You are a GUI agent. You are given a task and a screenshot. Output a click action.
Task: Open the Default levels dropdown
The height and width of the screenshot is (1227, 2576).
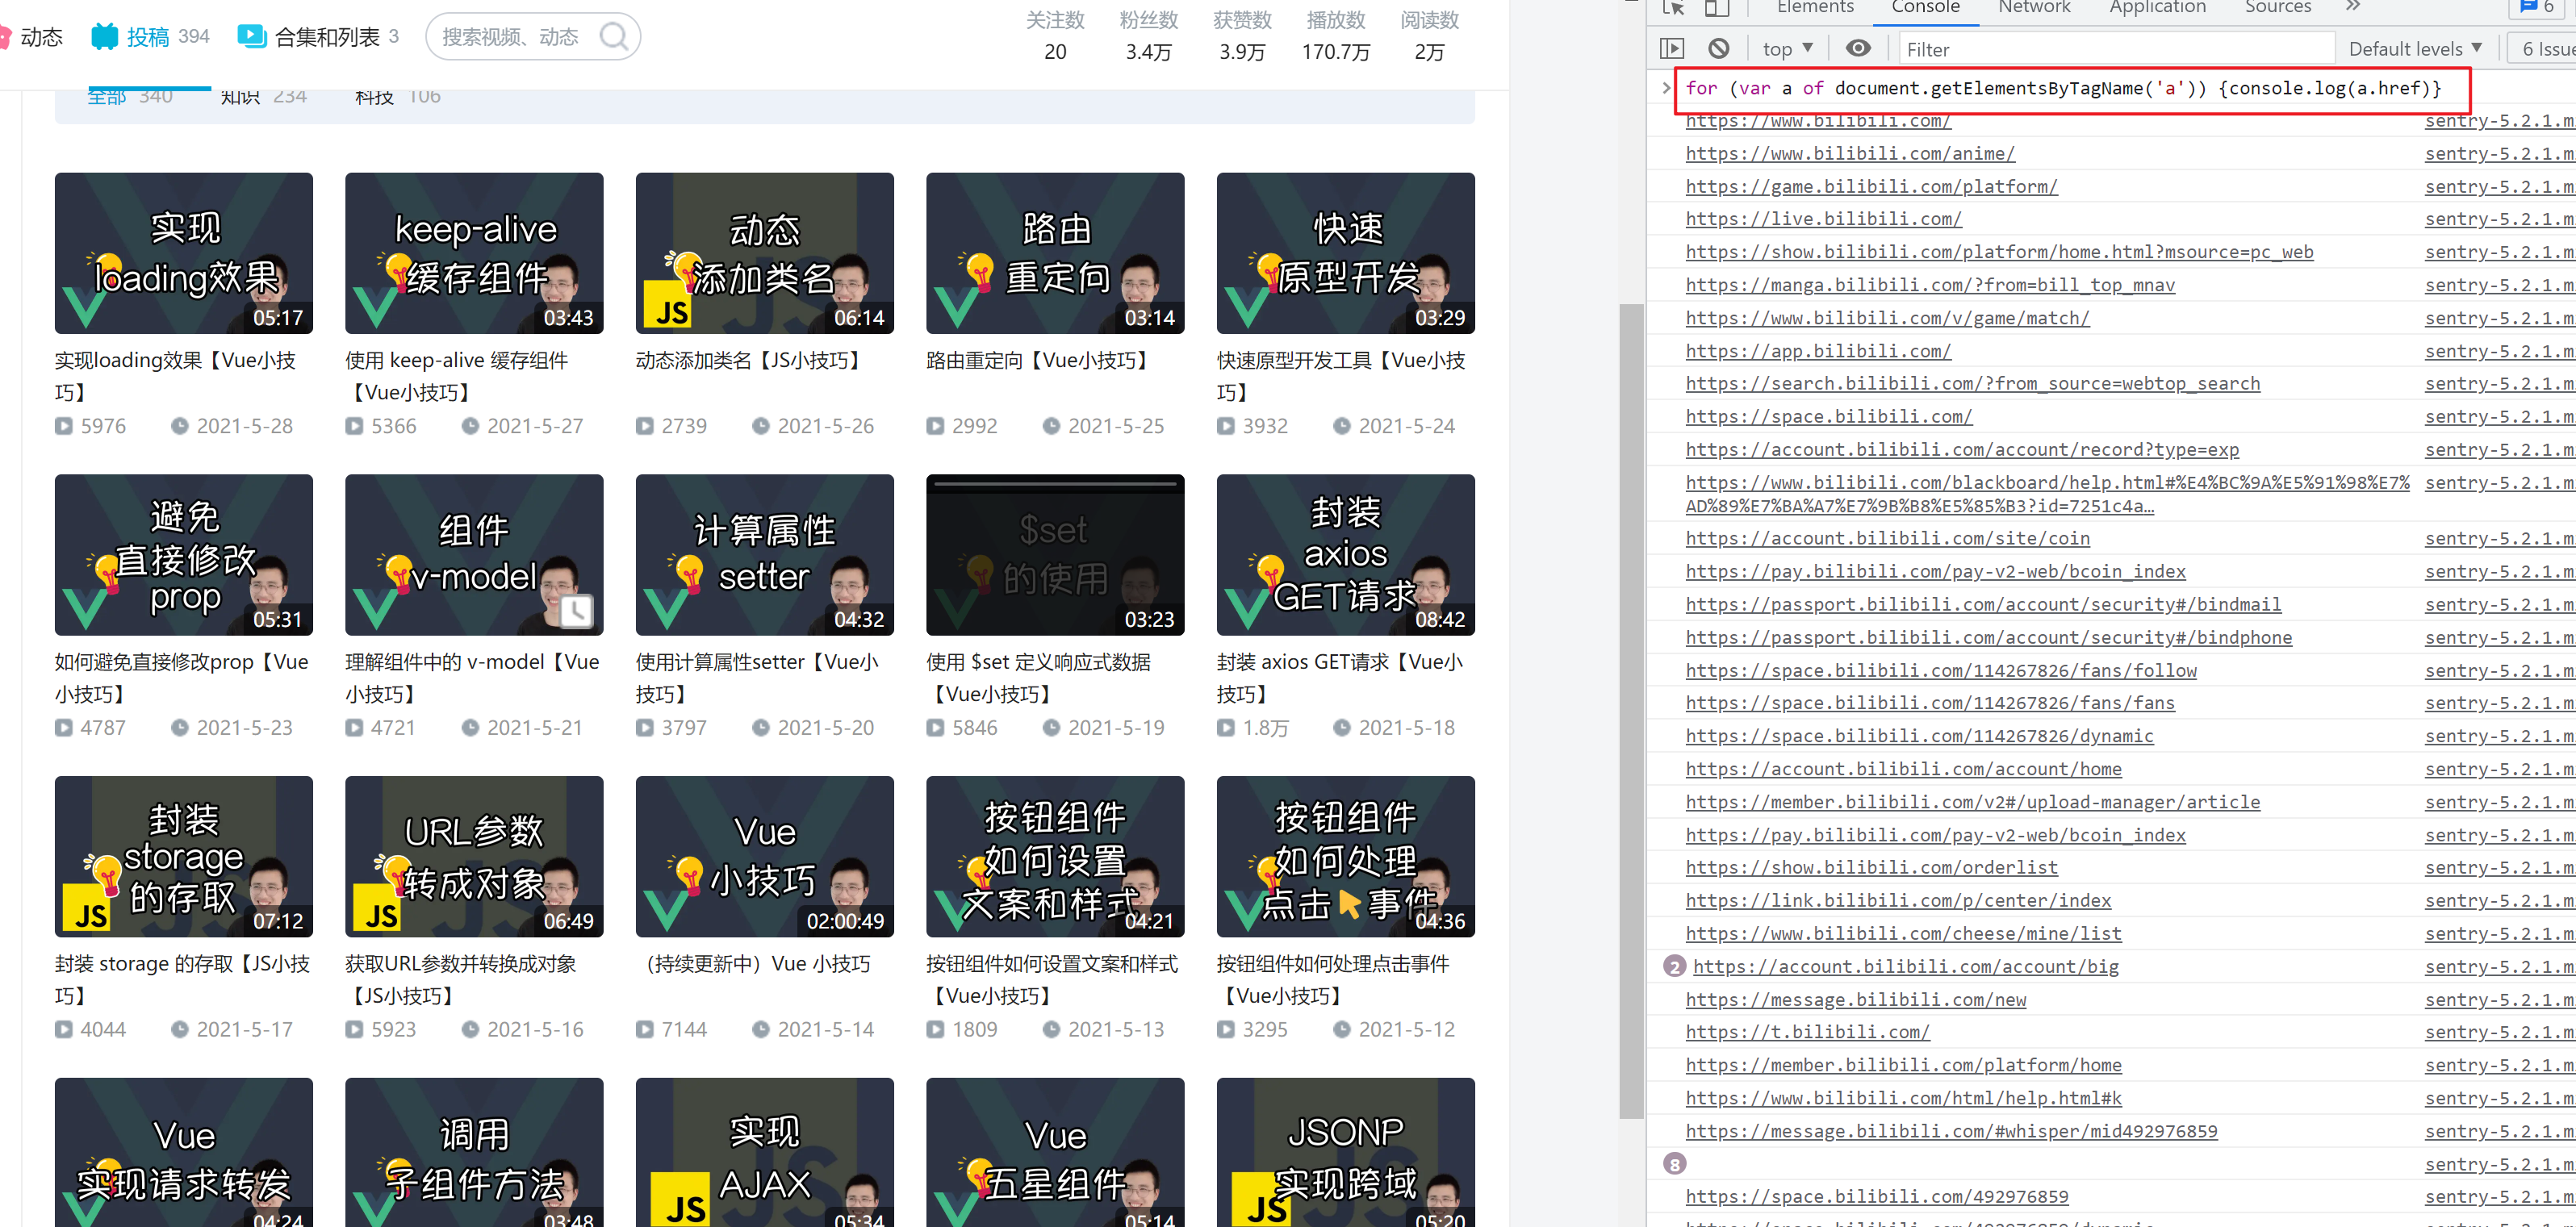coord(2415,48)
